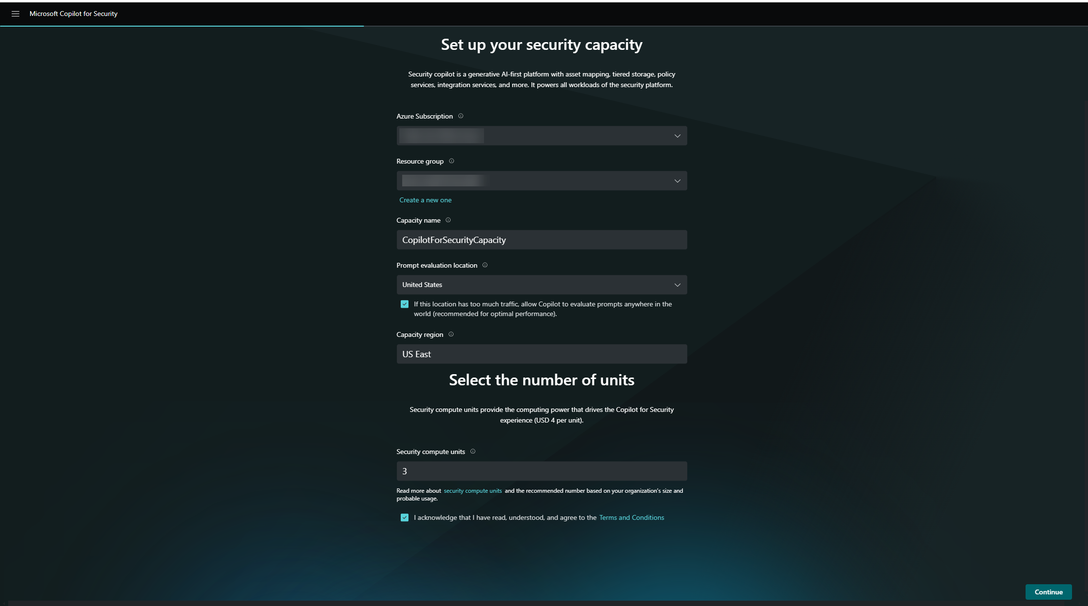Image resolution: width=1088 pixels, height=606 pixels.
Task: Click the Security compute units info icon
Action: (x=473, y=452)
